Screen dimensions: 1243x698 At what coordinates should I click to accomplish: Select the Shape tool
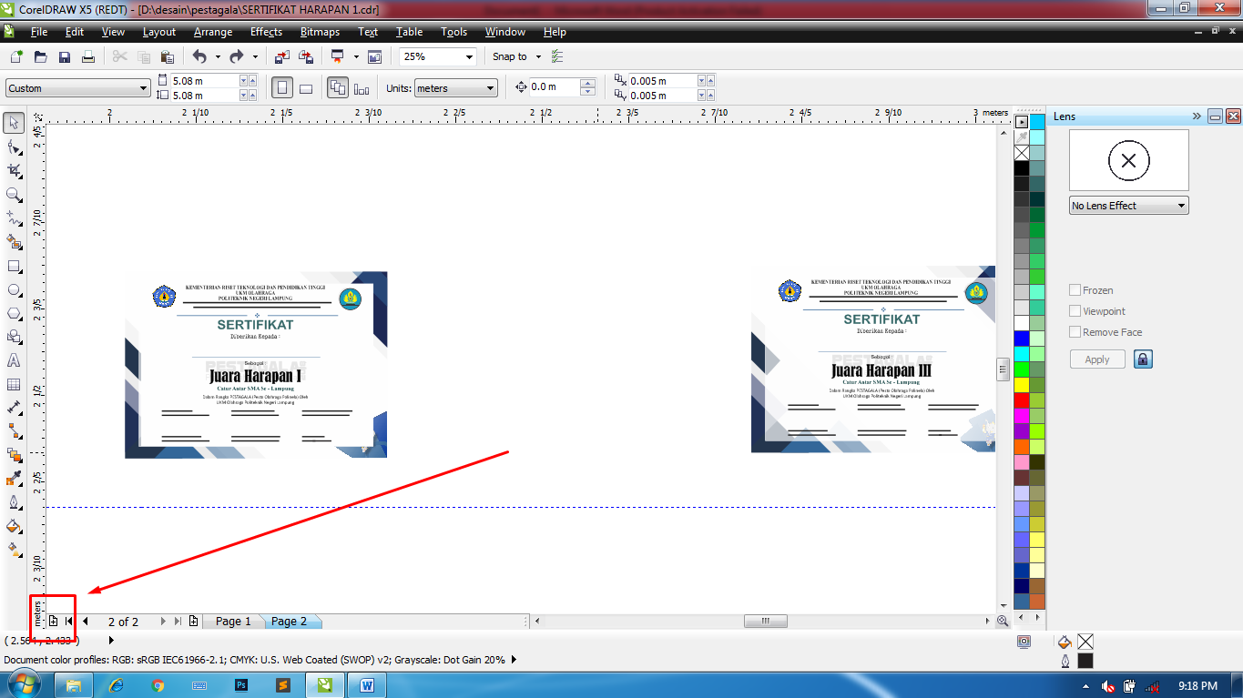13,146
